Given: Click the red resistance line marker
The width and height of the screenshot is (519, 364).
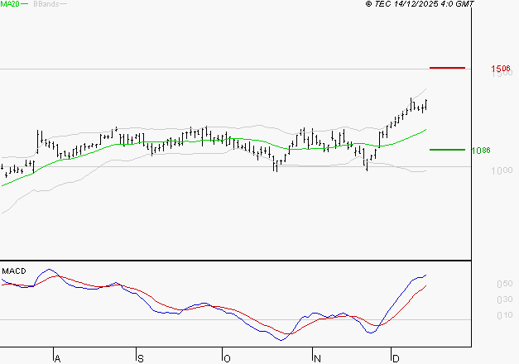Looking at the screenshot, I should coord(447,68).
